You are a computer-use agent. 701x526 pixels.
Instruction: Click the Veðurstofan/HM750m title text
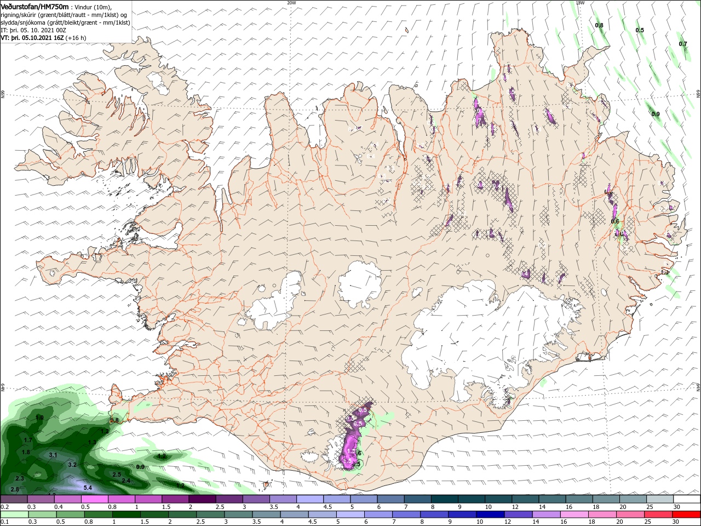35,7
